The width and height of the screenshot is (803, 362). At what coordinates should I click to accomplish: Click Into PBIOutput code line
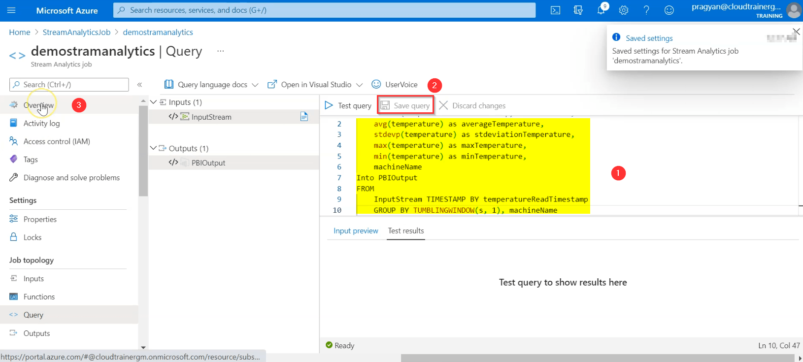pos(387,178)
